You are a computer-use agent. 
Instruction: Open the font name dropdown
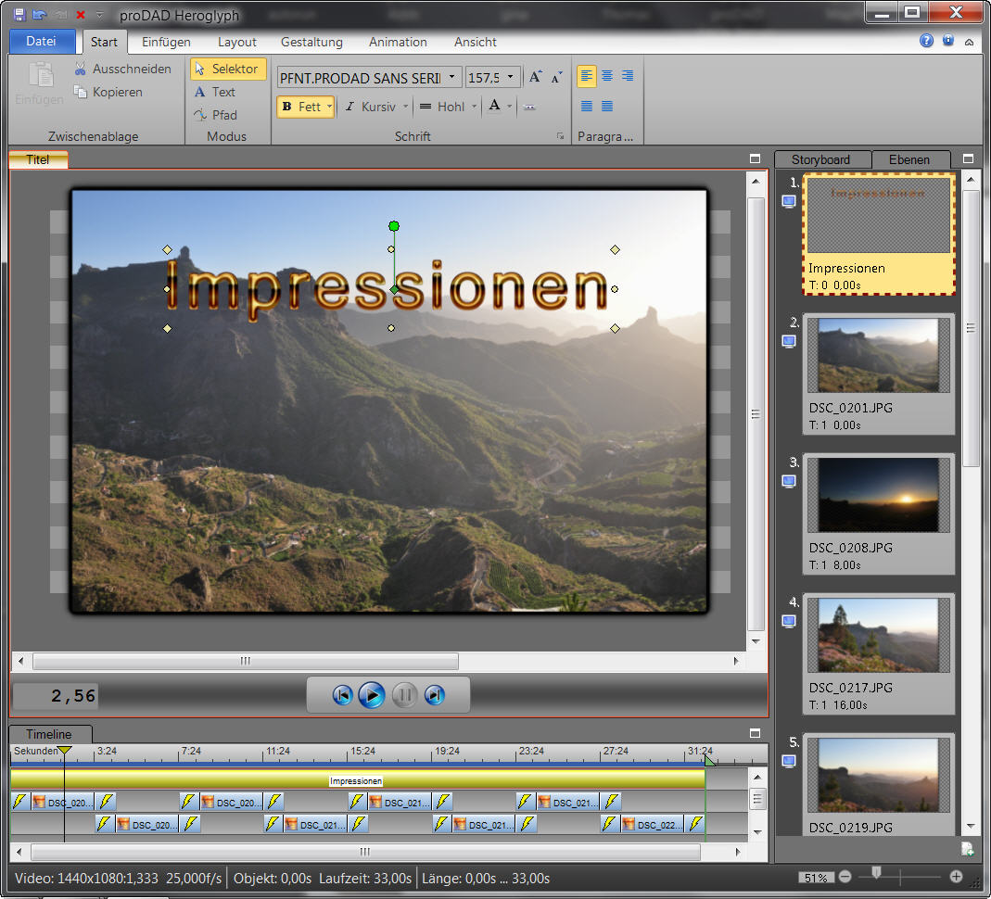pos(451,78)
